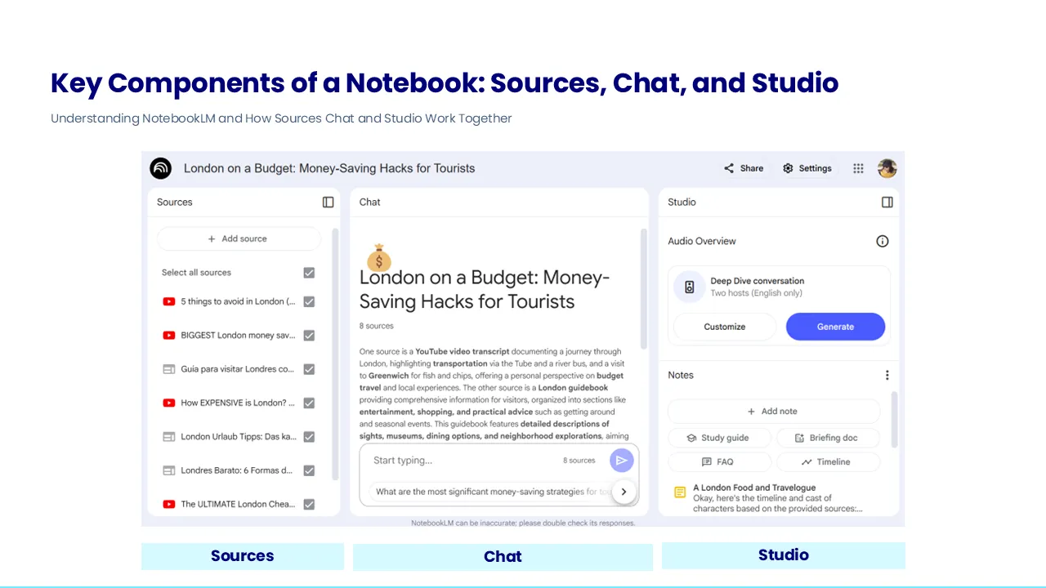Click the send message arrow icon
This screenshot has height=588, width=1046.
click(x=621, y=461)
